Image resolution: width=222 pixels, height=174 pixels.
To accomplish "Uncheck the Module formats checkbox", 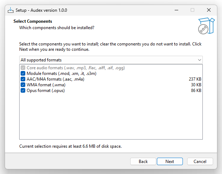I will tap(23, 74).
